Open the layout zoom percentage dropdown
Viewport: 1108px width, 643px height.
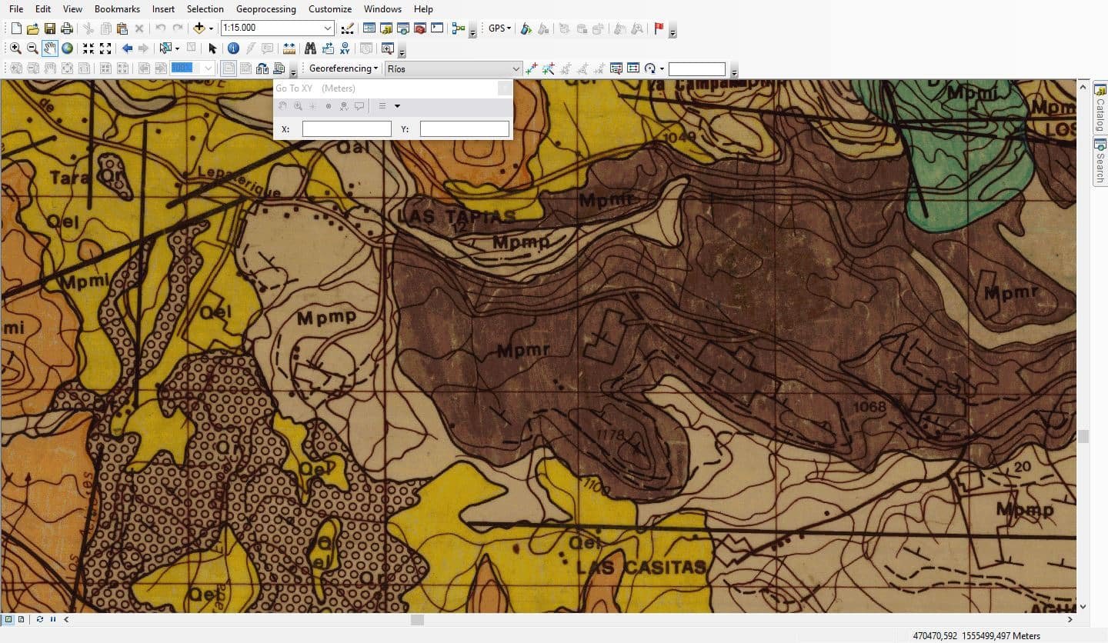tap(208, 68)
